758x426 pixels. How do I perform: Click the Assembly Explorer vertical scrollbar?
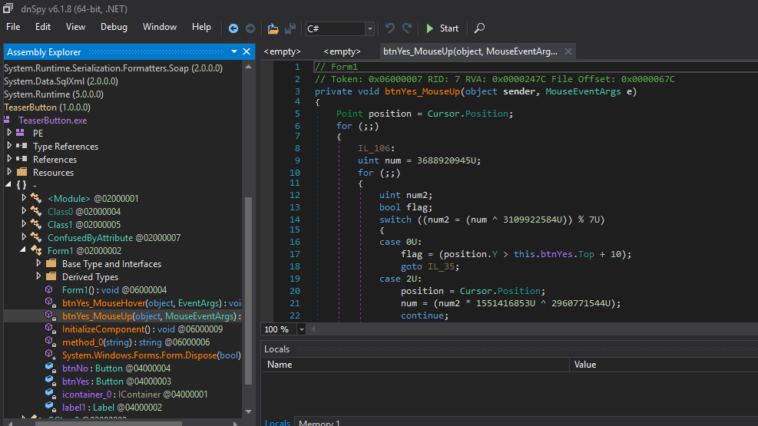pos(248,292)
